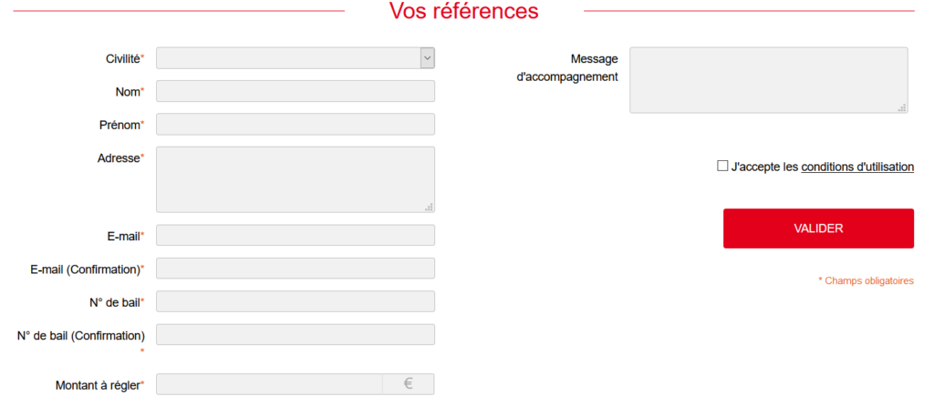Click the Civilité dropdown arrow button
Viewport: 934px width, 406px height.
pyautogui.click(x=427, y=58)
